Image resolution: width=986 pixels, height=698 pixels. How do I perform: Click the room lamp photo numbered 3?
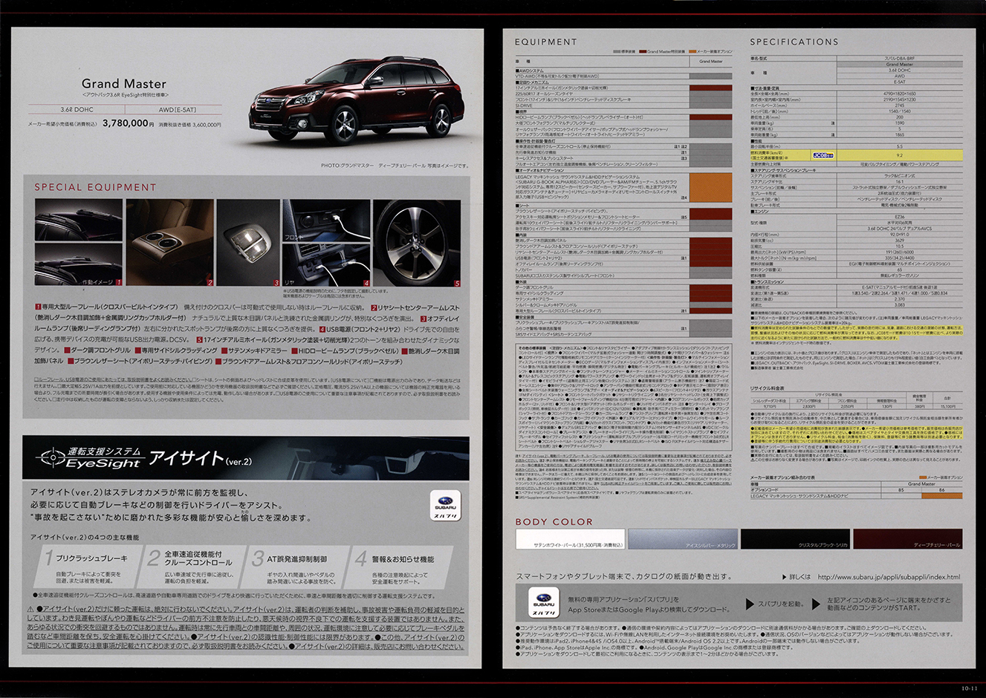tap(249, 243)
